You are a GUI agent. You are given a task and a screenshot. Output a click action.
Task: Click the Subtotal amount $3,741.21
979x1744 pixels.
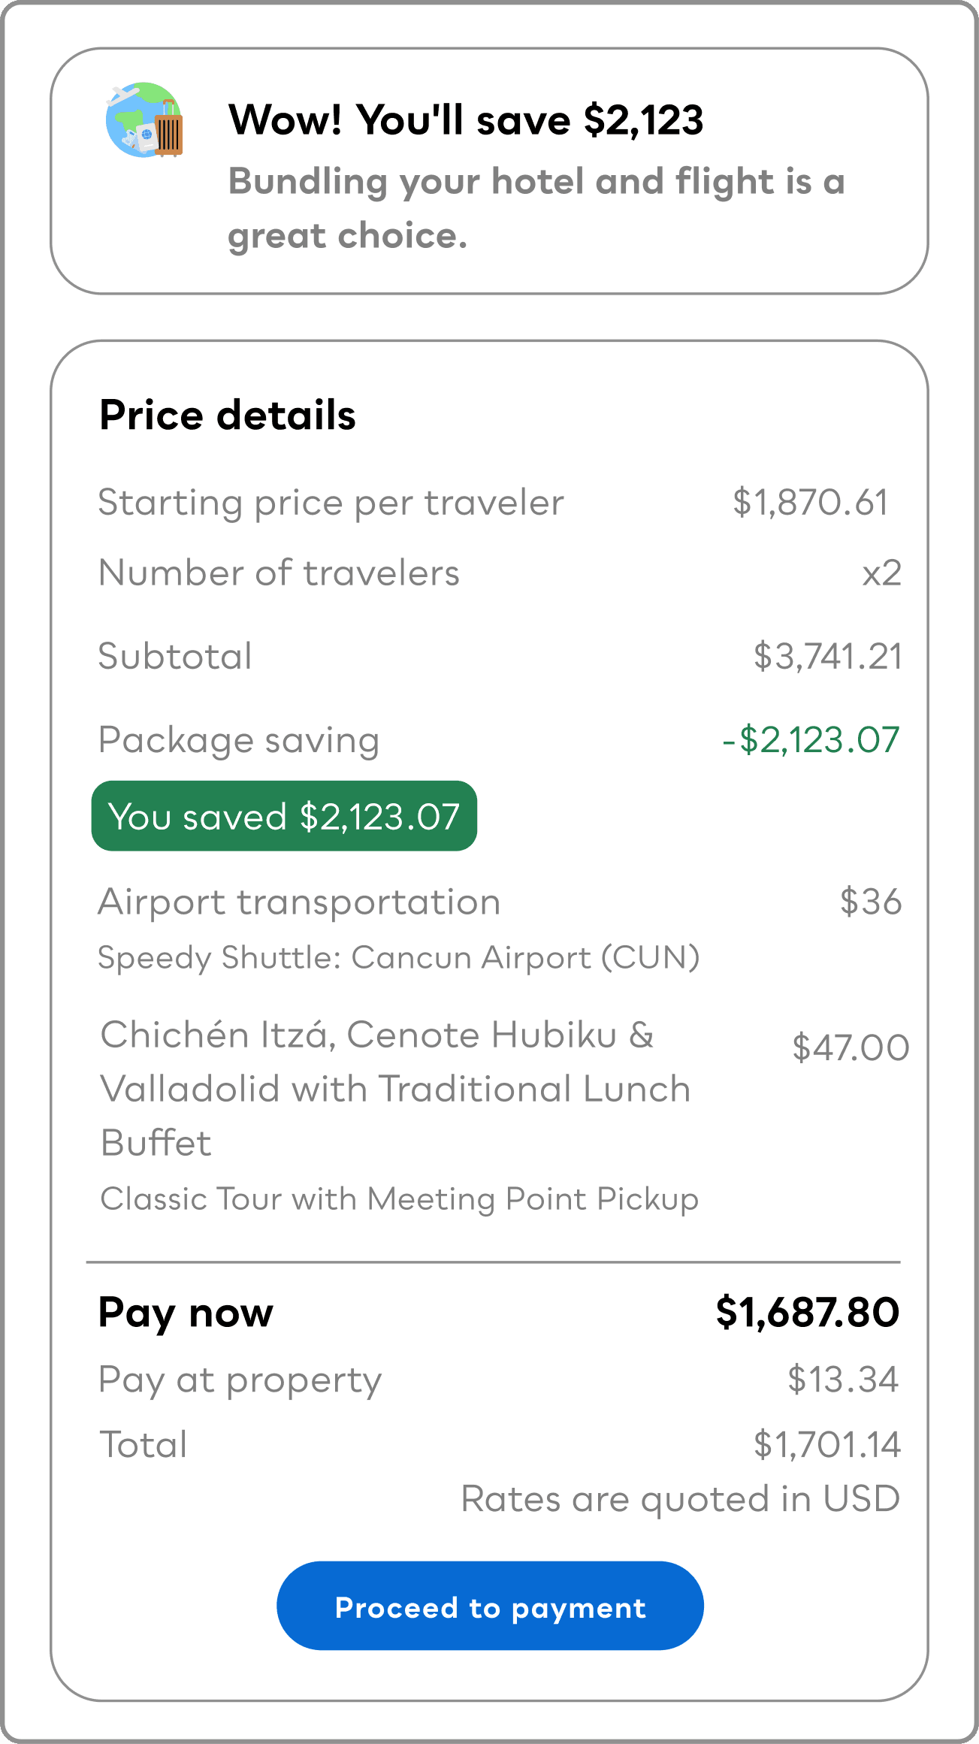827,657
